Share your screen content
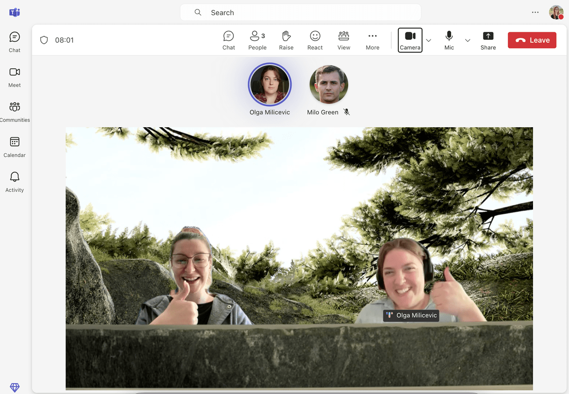Image resolution: width=569 pixels, height=394 pixels. (488, 40)
